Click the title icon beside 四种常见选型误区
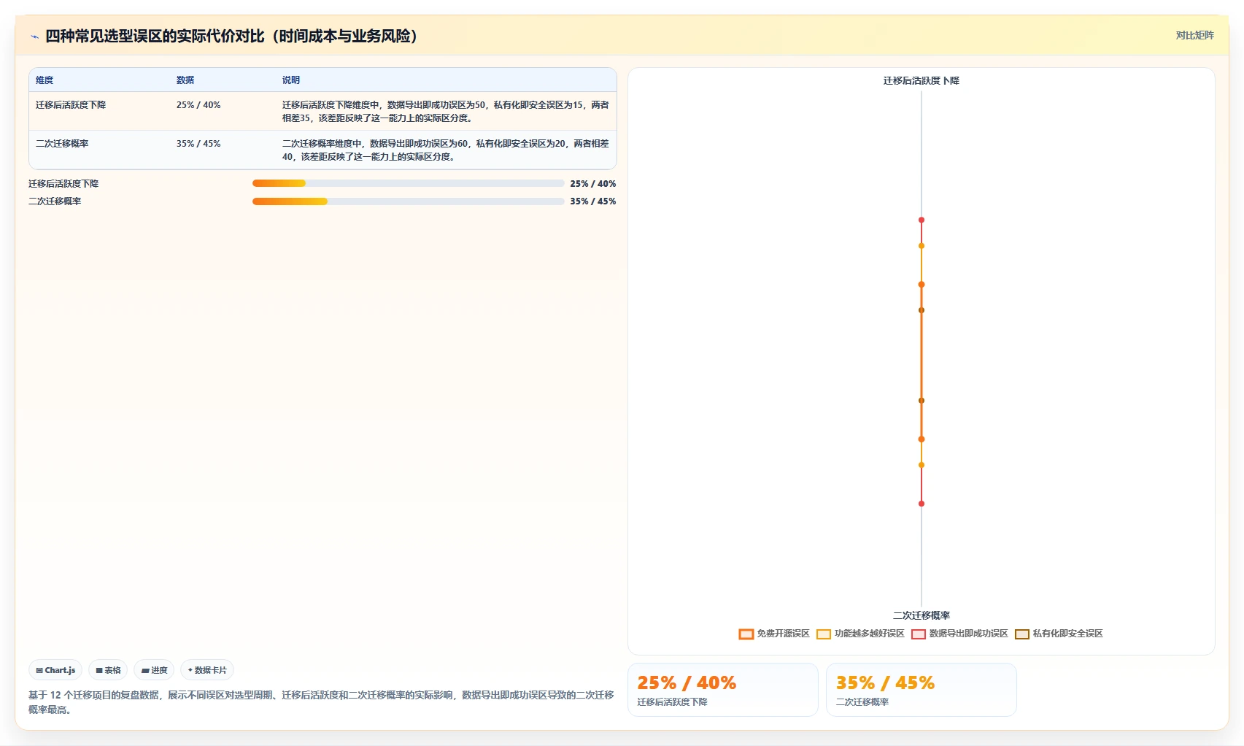Screen dimensions: 1244x746 coord(34,36)
